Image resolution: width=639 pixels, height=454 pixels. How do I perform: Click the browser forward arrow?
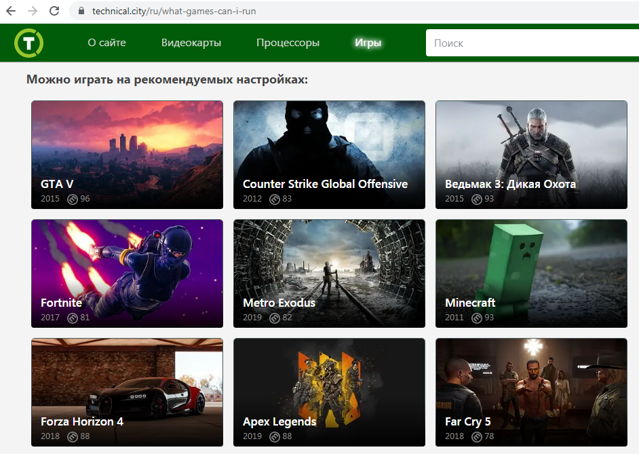tap(33, 11)
